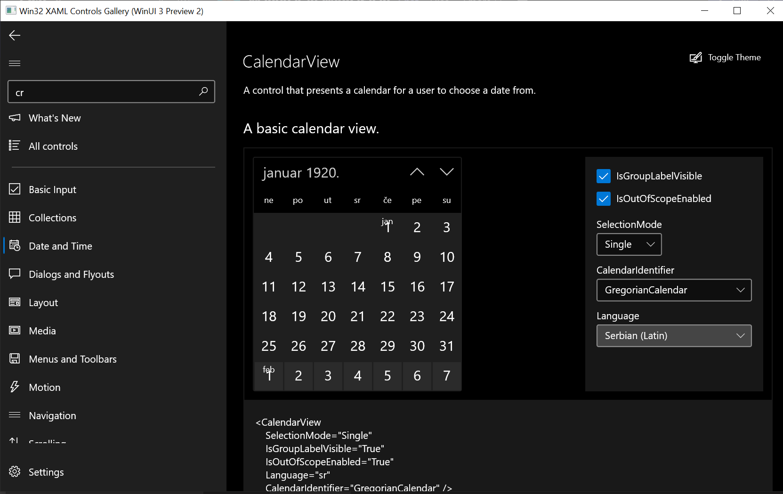Toggle the IsGroupLabelVisible checkbox
The image size is (783, 494).
(603, 176)
